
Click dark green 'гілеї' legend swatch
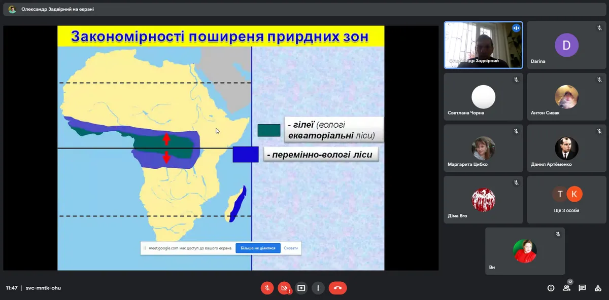[269, 130]
